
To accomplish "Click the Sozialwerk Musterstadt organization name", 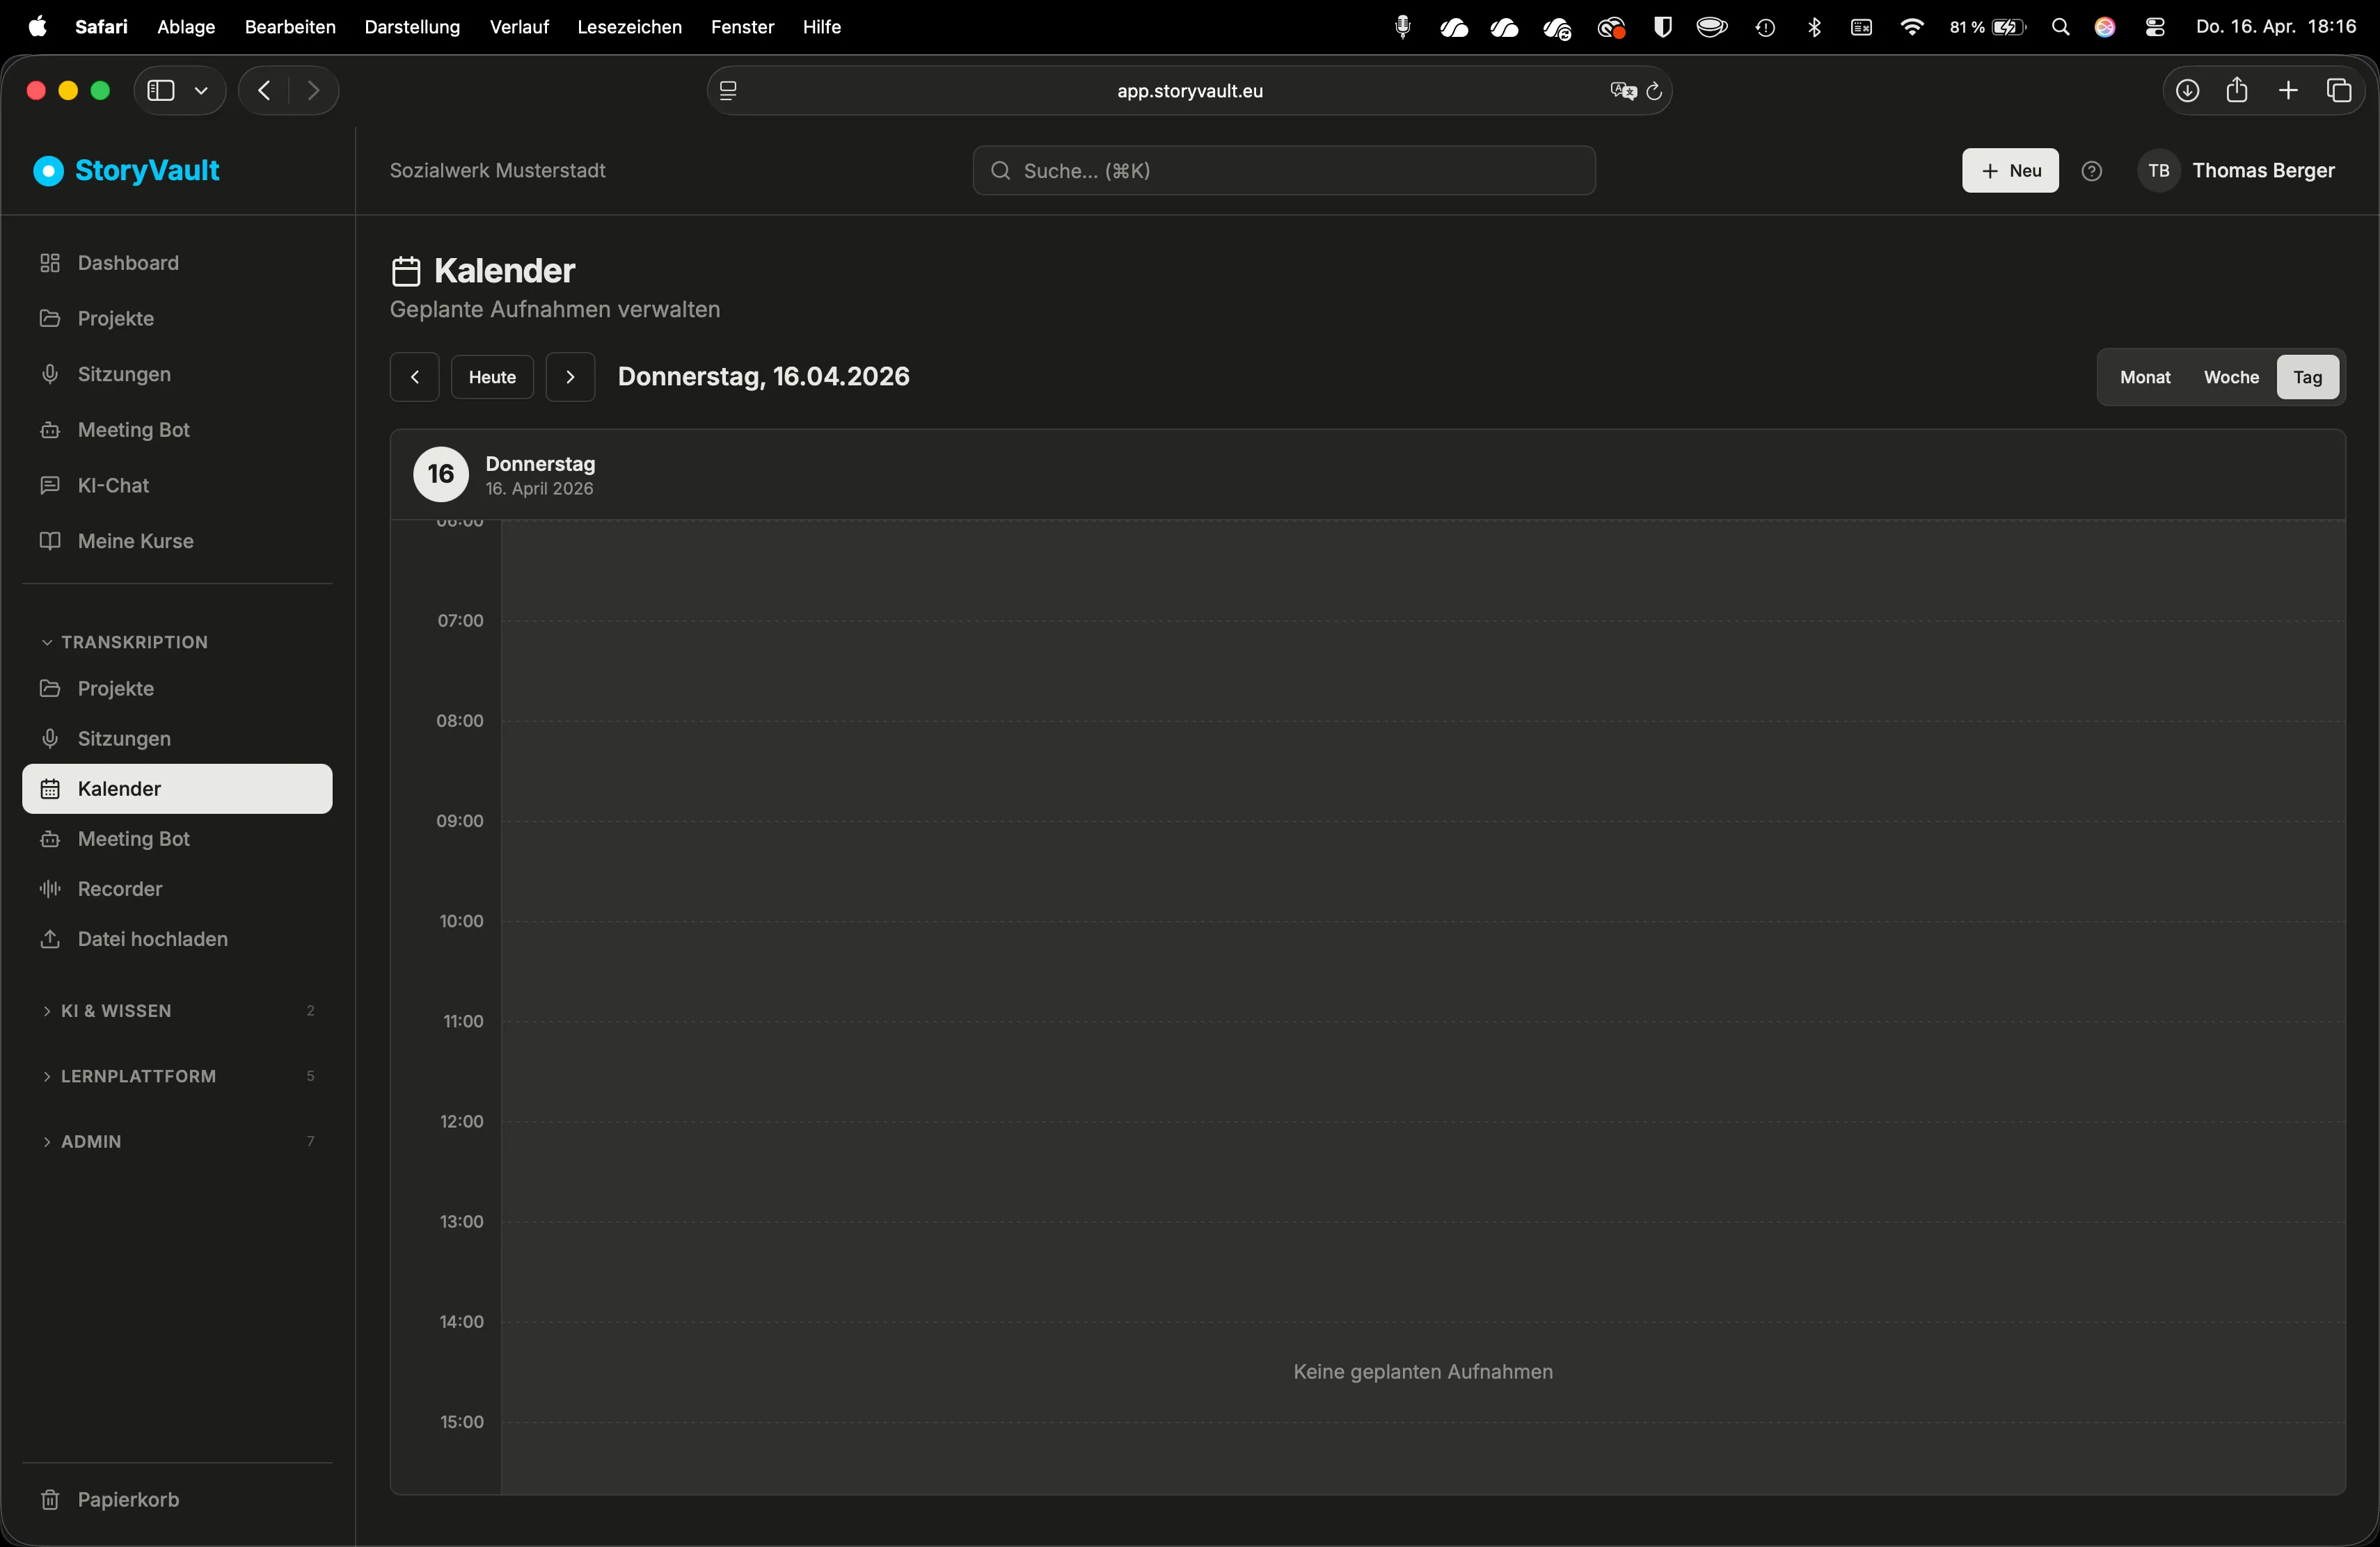I will click(x=497, y=171).
